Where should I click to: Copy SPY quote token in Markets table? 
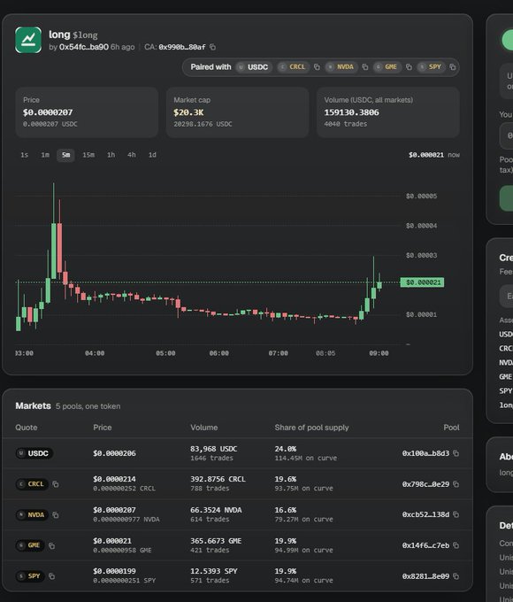[52, 576]
